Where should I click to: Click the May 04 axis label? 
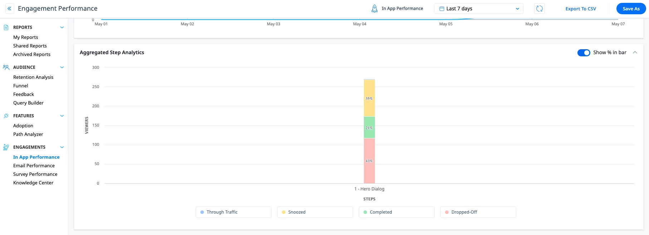pyautogui.click(x=360, y=24)
